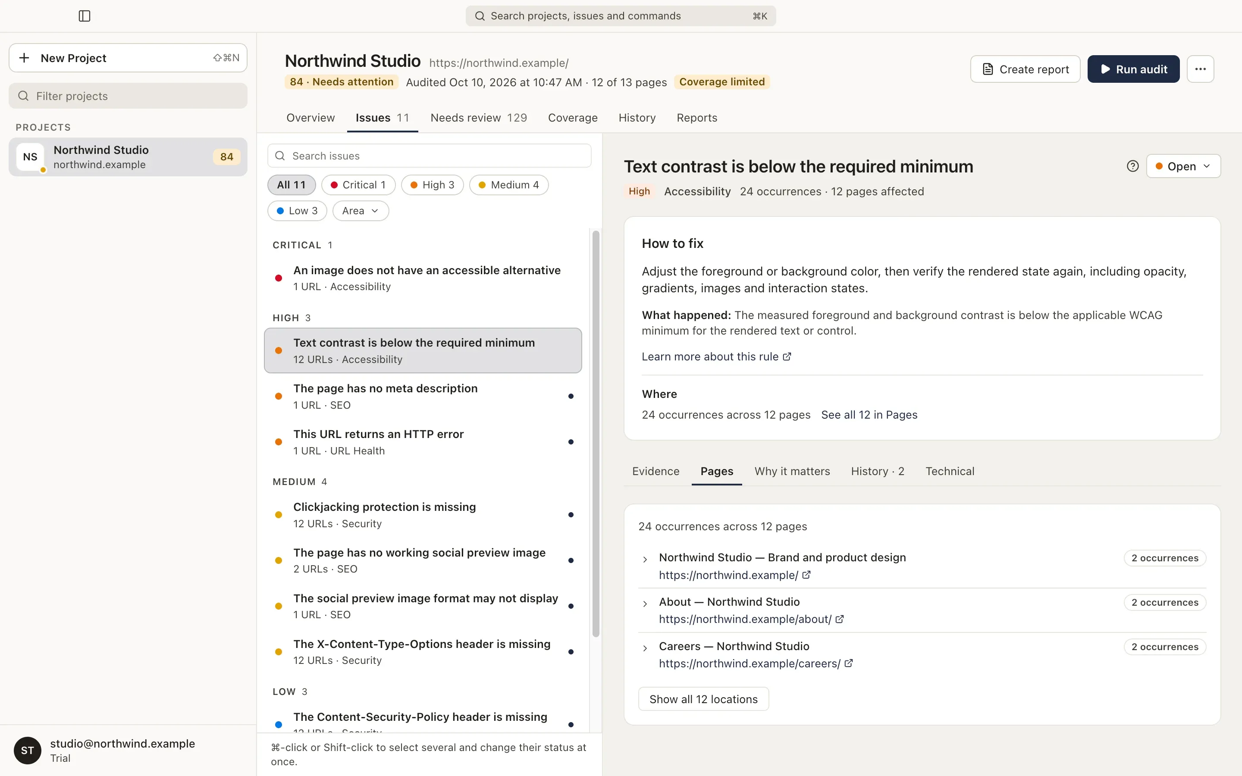
Task: Select the All 11 filter chip
Action: (x=292, y=185)
